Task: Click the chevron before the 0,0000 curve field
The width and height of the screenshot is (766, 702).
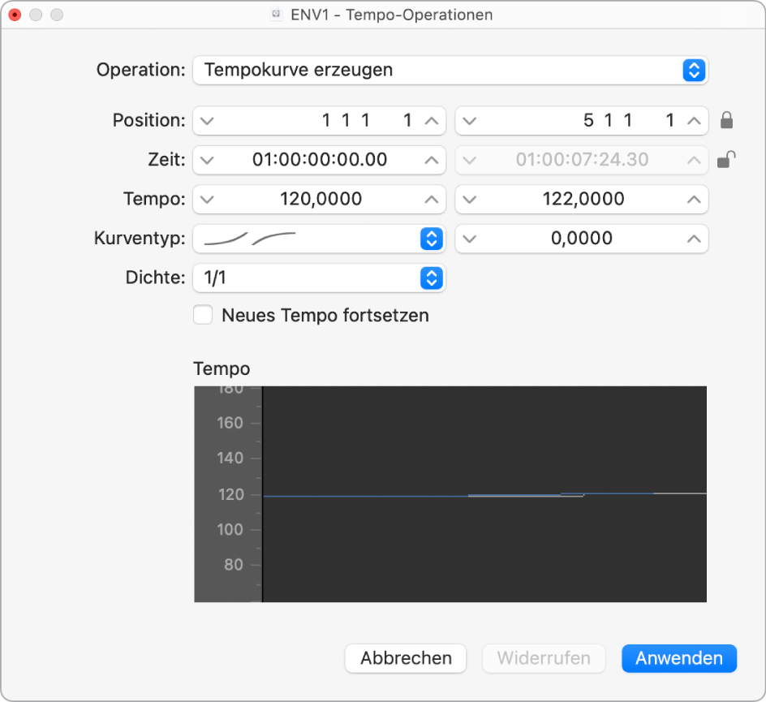Action: tap(470, 238)
